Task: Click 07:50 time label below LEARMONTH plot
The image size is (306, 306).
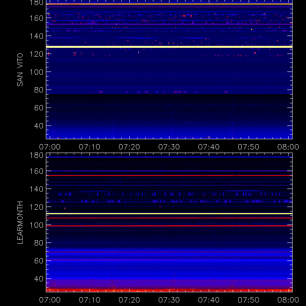Action: [x=248, y=300]
